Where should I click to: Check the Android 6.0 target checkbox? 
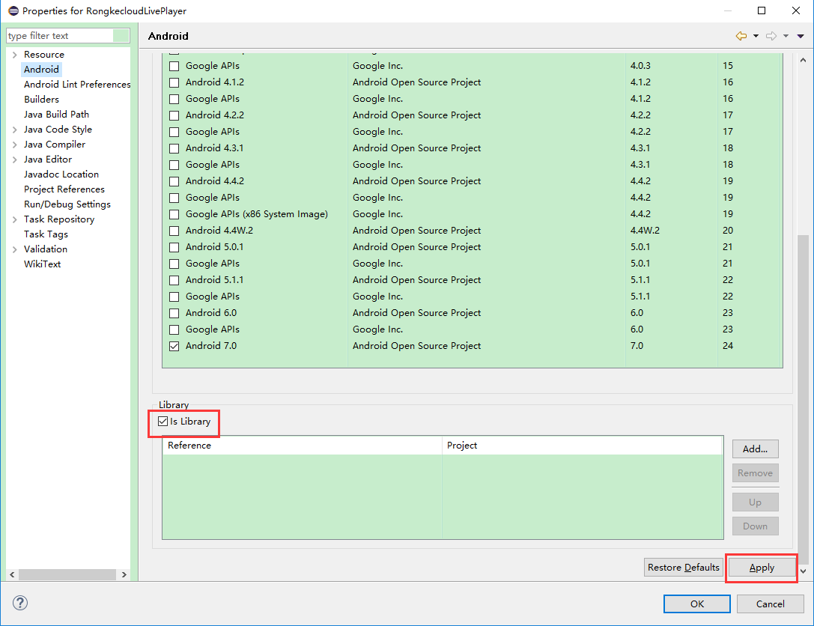pos(174,313)
